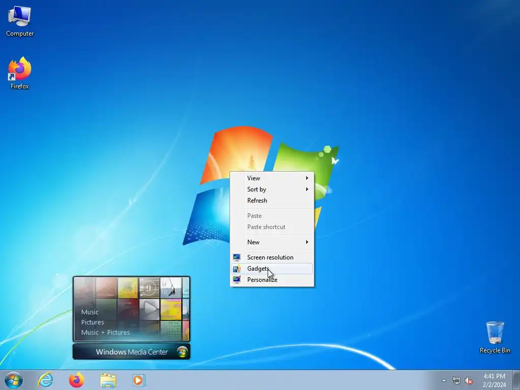
Task: Click the muted volume tray icon
Action: (469, 381)
